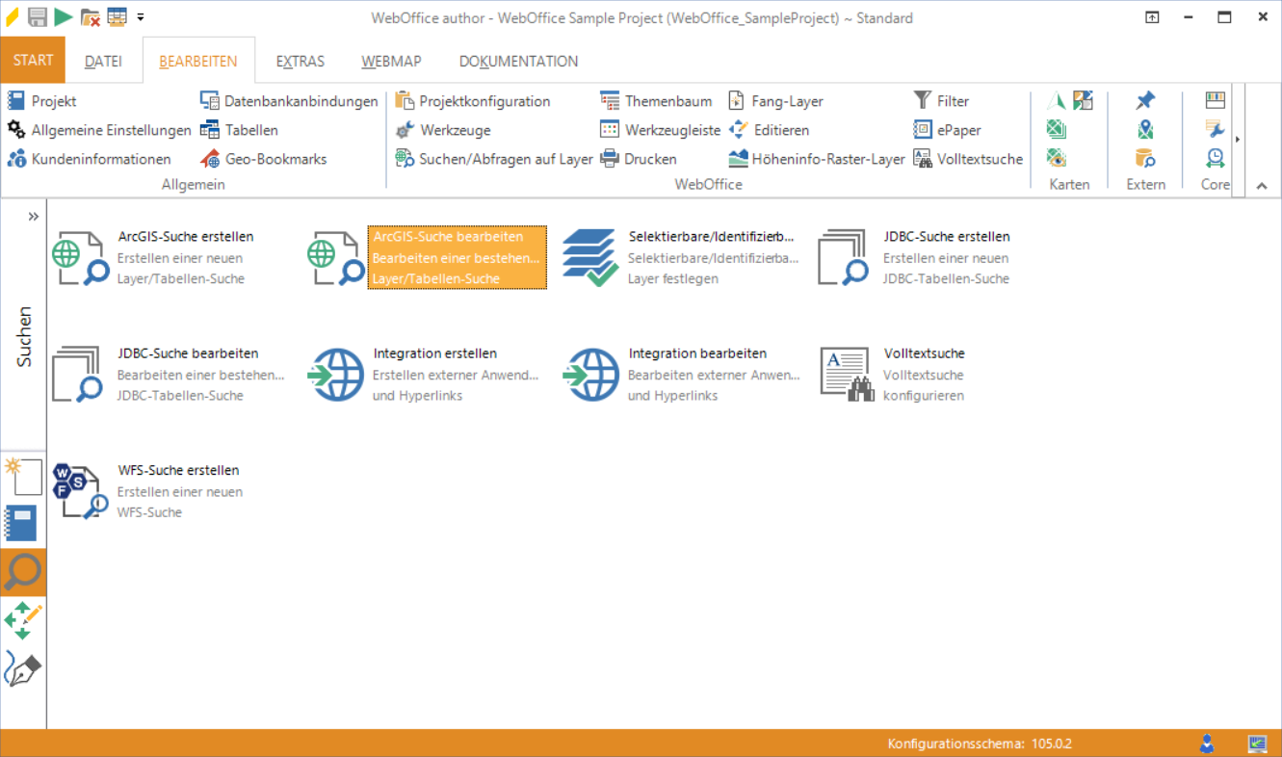Switch to the WEBMAP tab
This screenshot has width=1282, height=757.
391,61
